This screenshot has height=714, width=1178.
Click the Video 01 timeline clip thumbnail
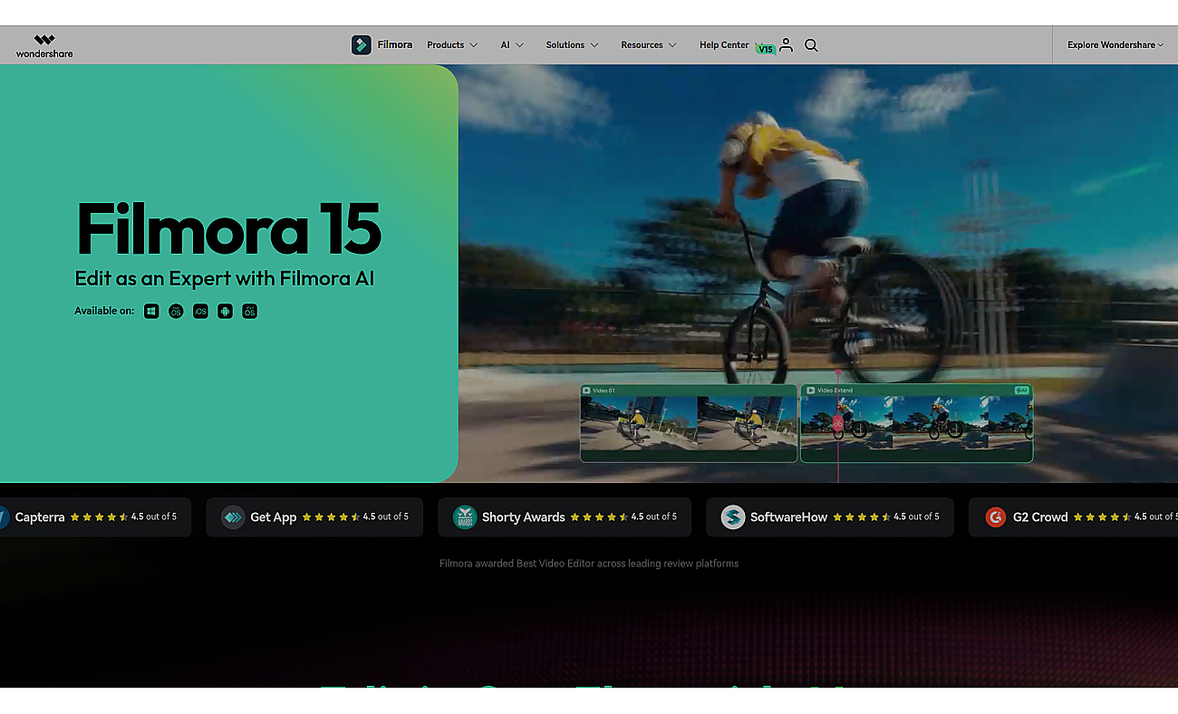click(689, 423)
